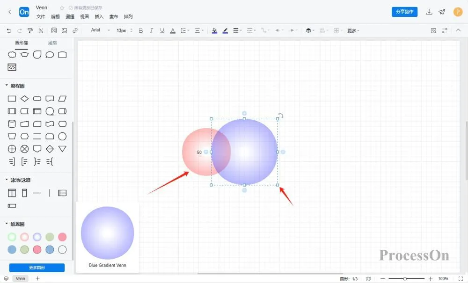Click the 更多圖形 button
This screenshot has width=468, height=283.
pos(37,268)
